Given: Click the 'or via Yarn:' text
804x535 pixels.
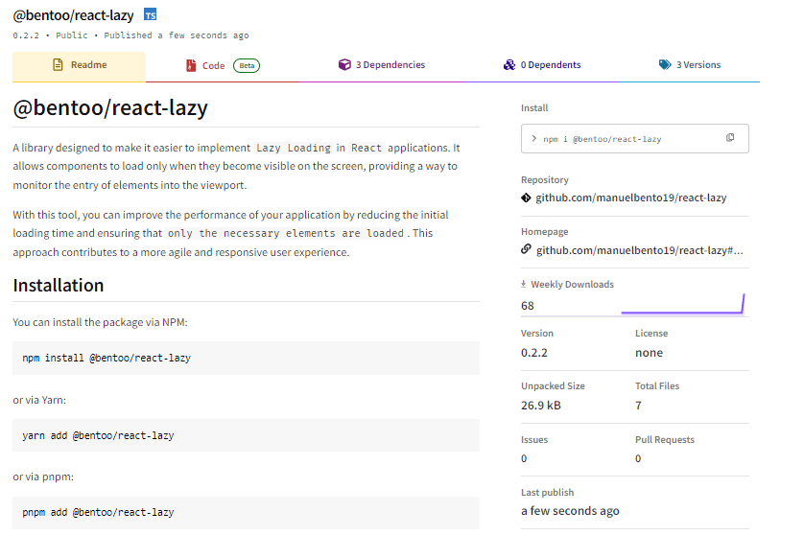Looking at the screenshot, I should coord(39,400).
